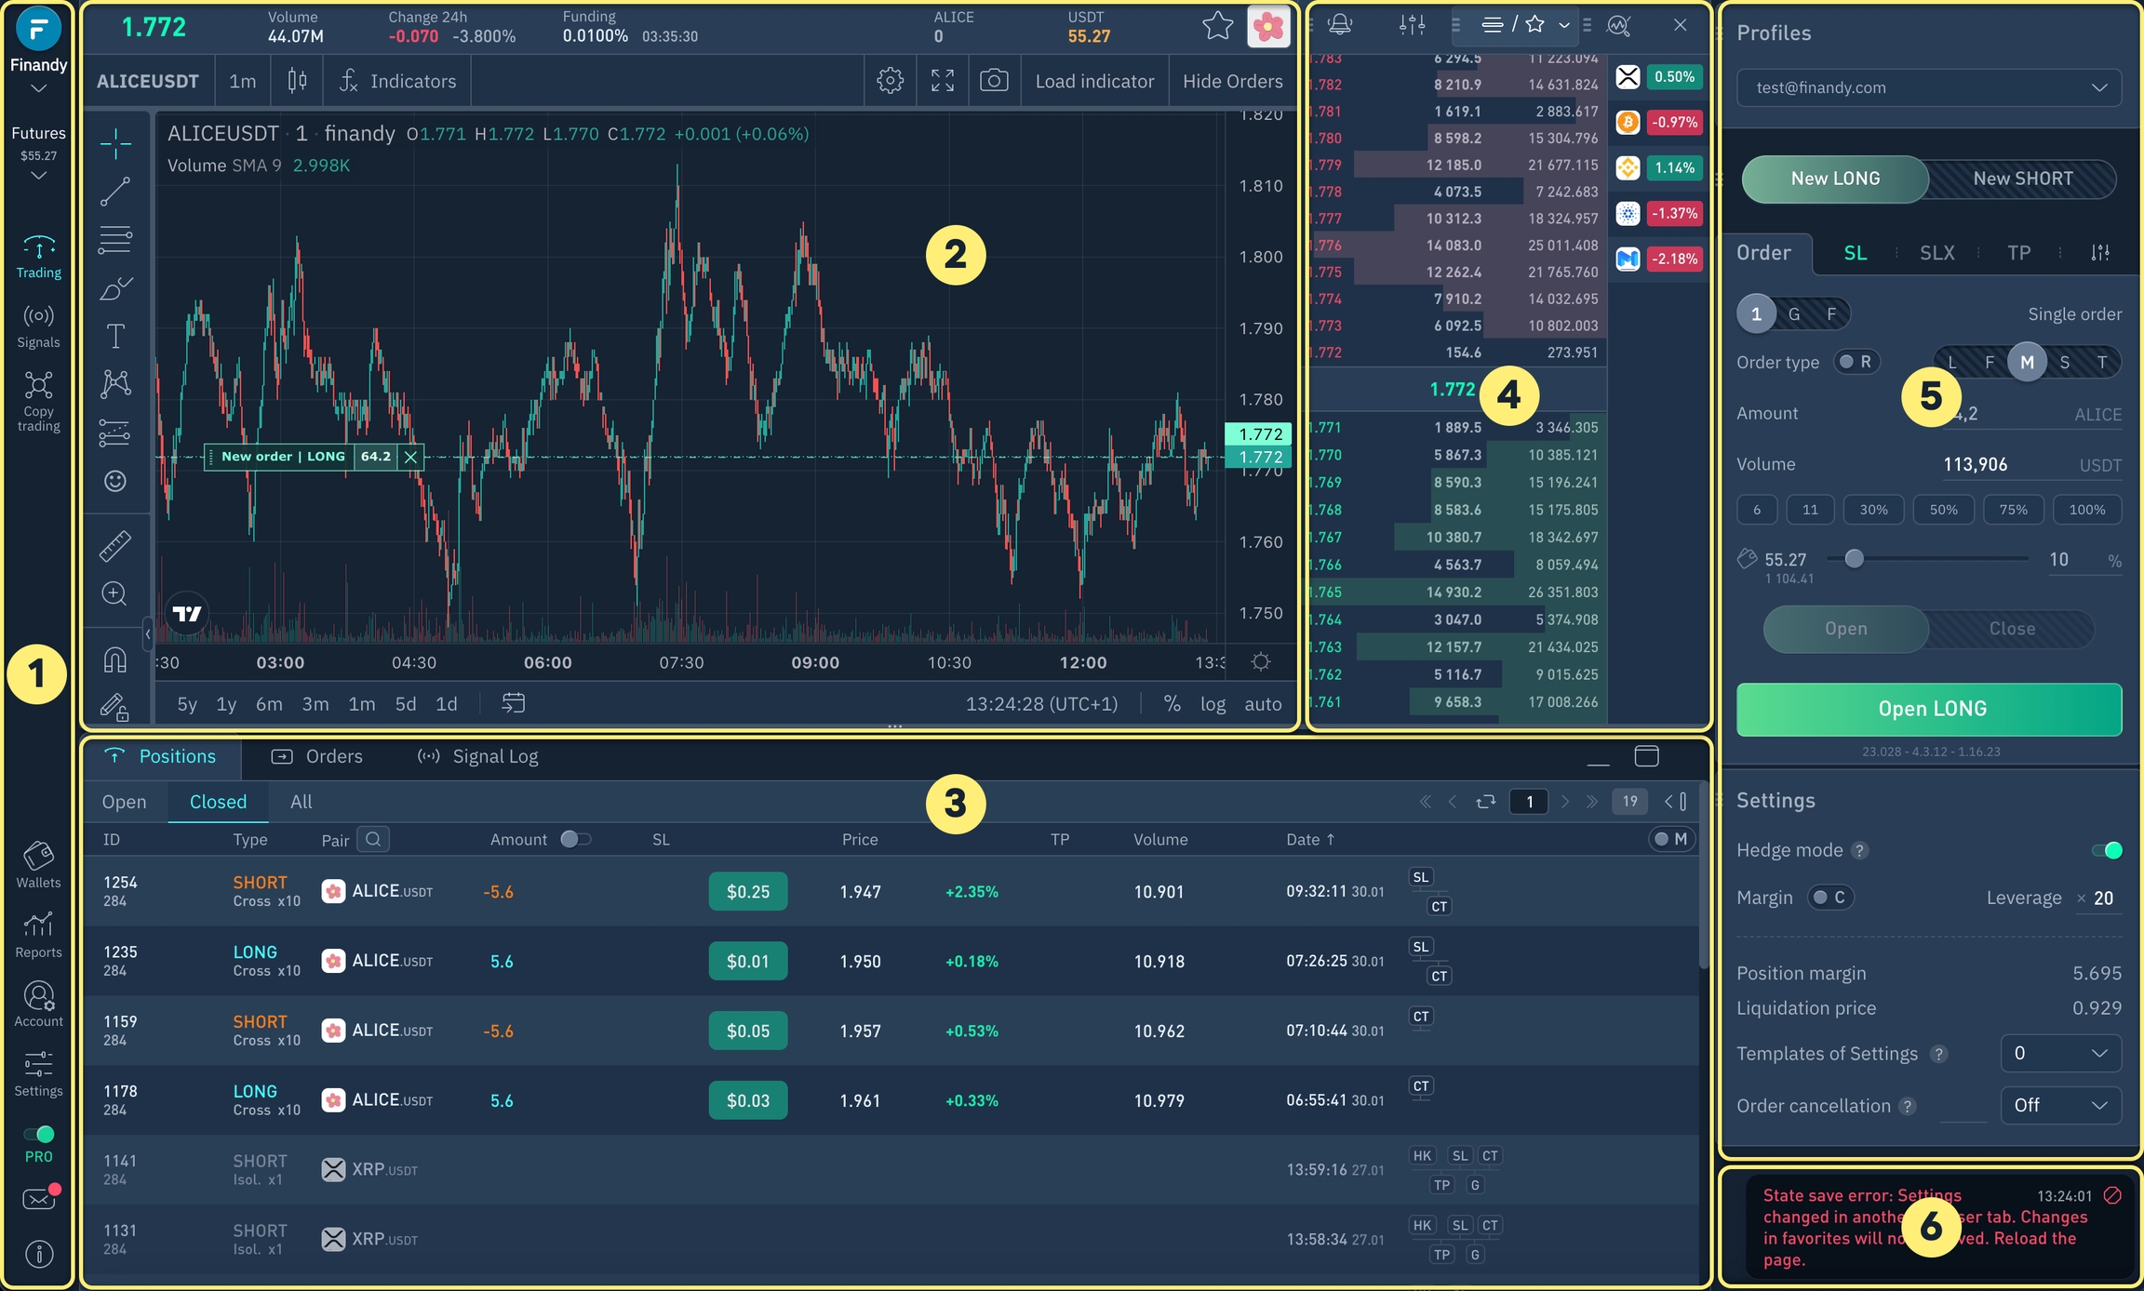2144x1291 pixels.
Task: Select the G grid order mode
Action: coord(1794,313)
